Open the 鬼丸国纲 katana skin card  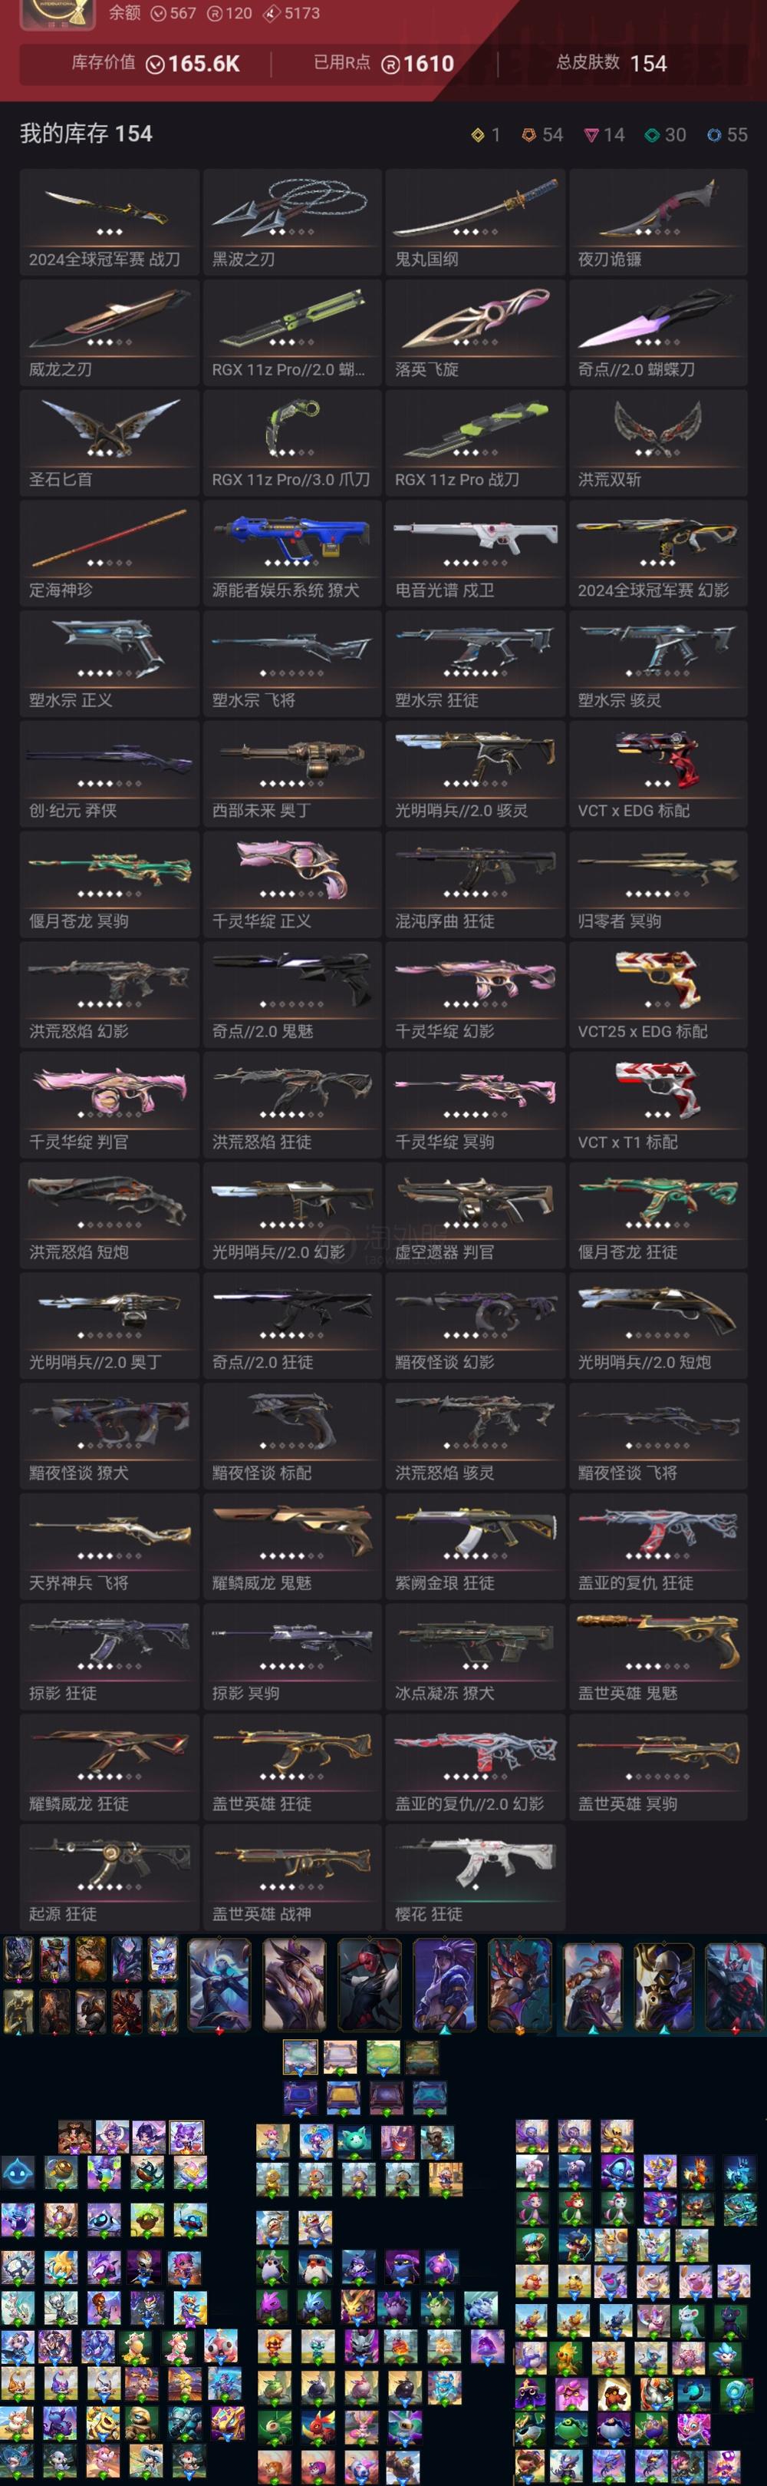pyautogui.click(x=475, y=222)
